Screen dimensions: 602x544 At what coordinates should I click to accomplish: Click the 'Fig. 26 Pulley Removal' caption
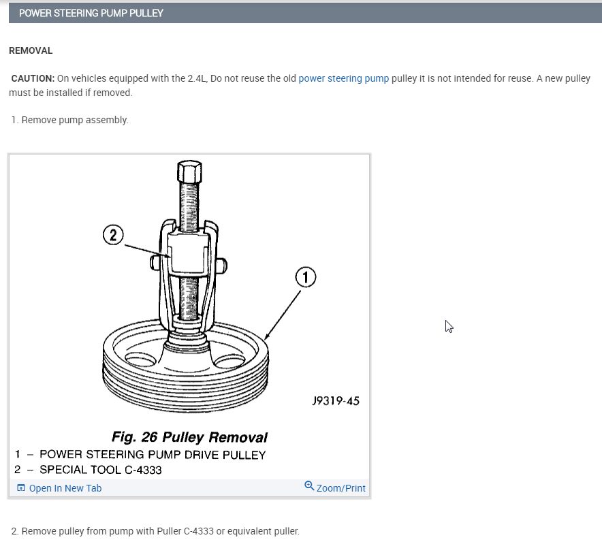coord(189,437)
